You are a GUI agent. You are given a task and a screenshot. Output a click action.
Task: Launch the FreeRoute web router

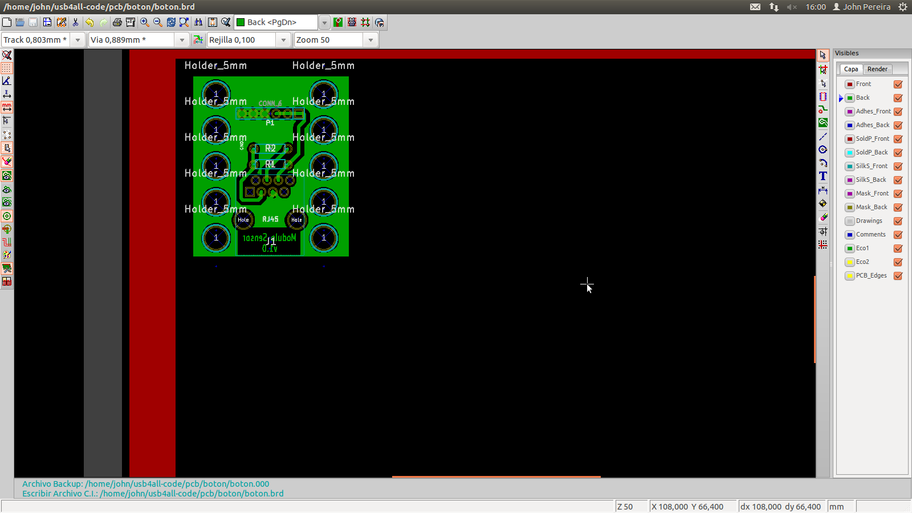(379, 22)
